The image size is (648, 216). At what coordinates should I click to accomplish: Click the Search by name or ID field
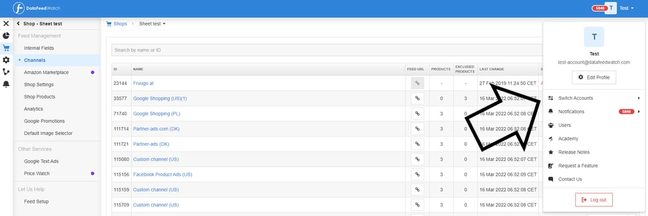tap(326, 50)
